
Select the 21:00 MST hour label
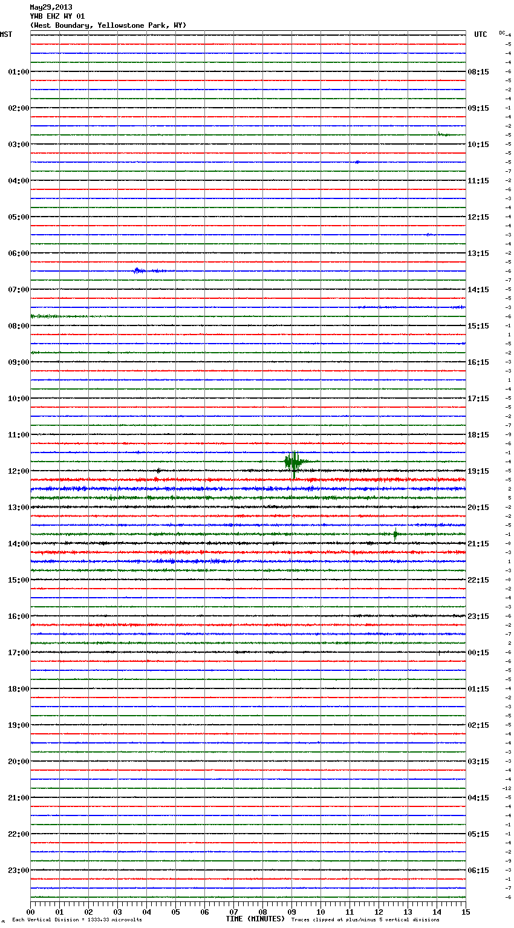(x=19, y=798)
